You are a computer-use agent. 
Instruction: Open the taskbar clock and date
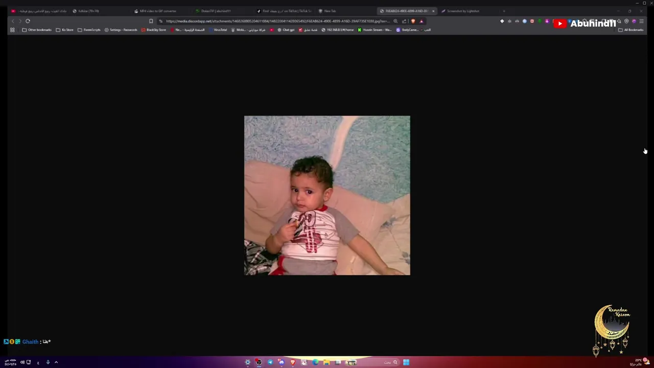[x=10, y=362]
